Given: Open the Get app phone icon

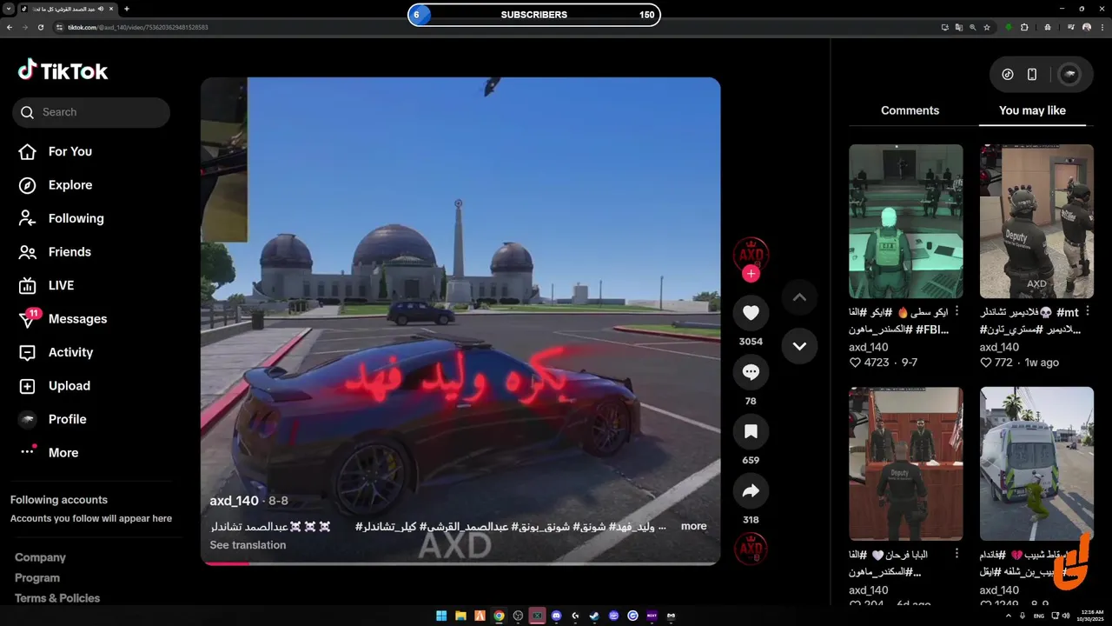Looking at the screenshot, I should point(1032,75).
